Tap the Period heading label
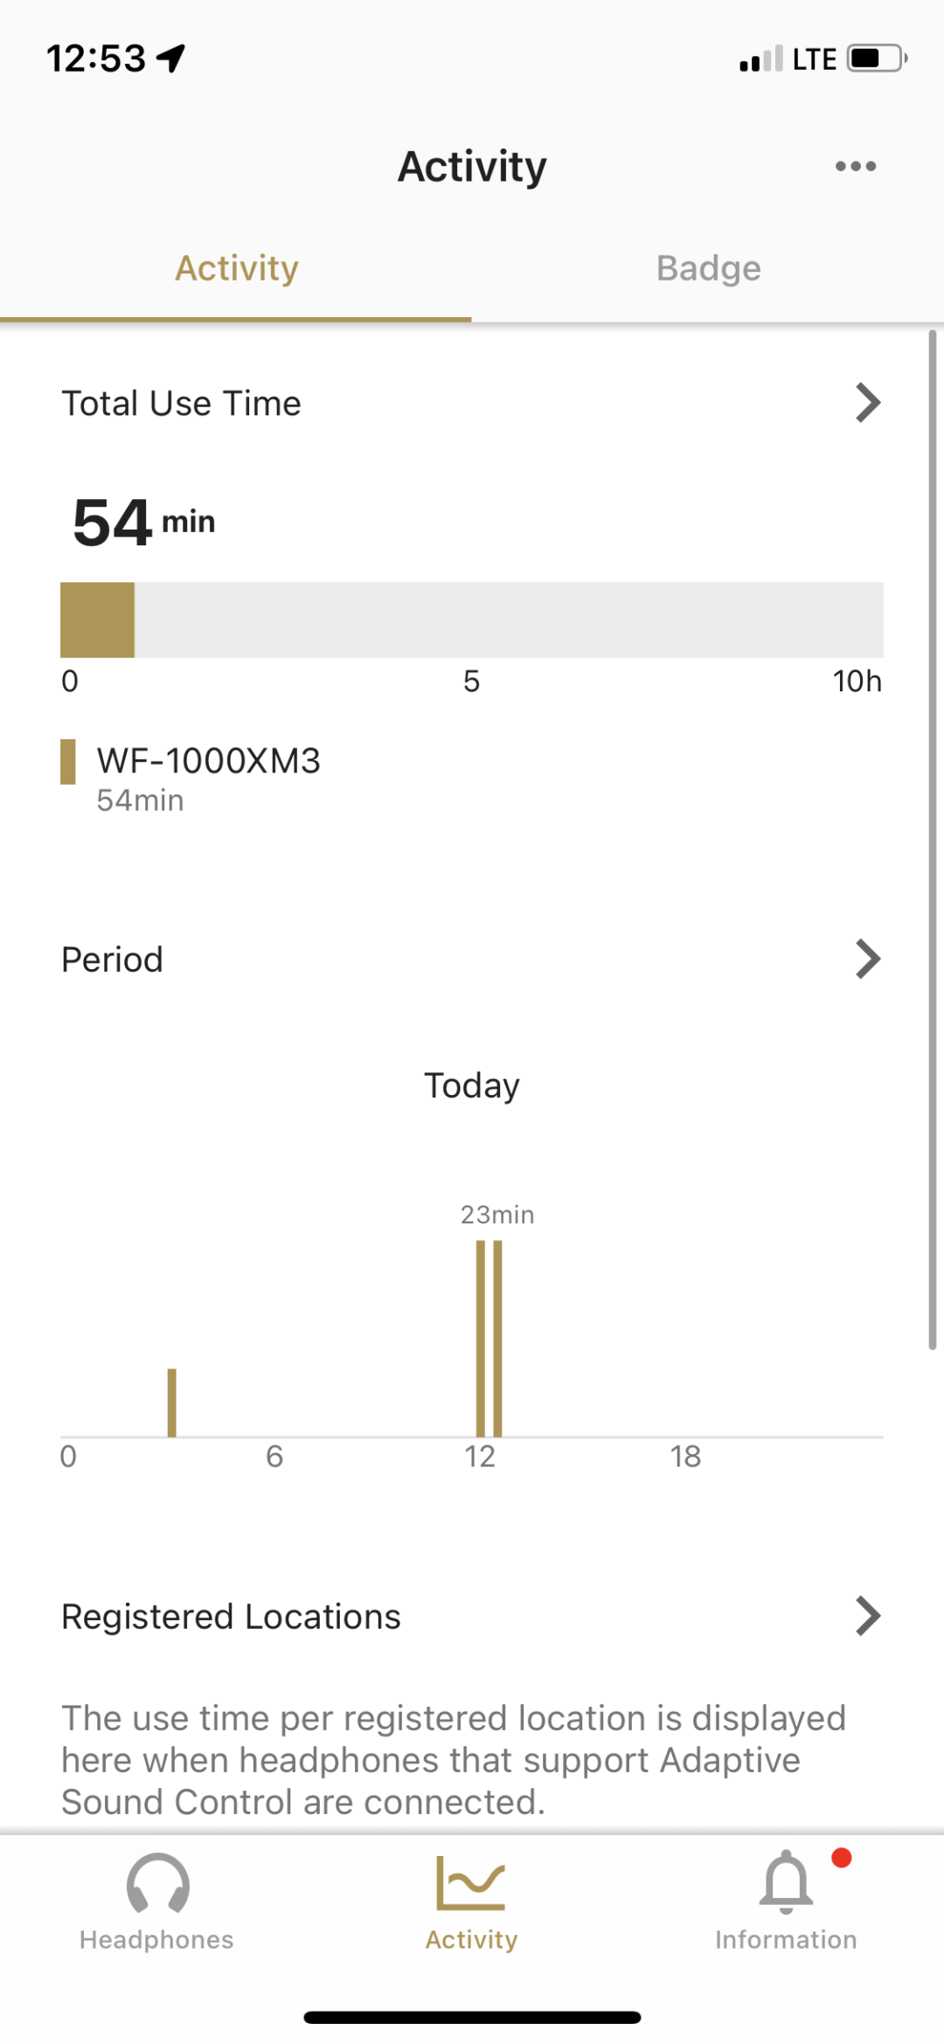The height and width of the screenshot is (2044, 944). click(112, 960)
